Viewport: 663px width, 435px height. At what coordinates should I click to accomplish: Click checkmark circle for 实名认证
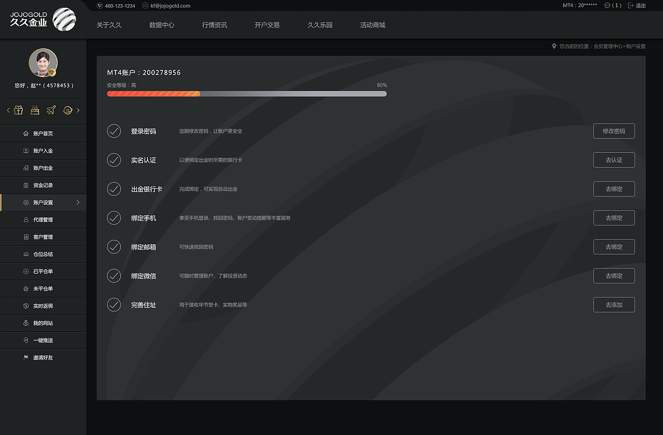click(114, 160)
